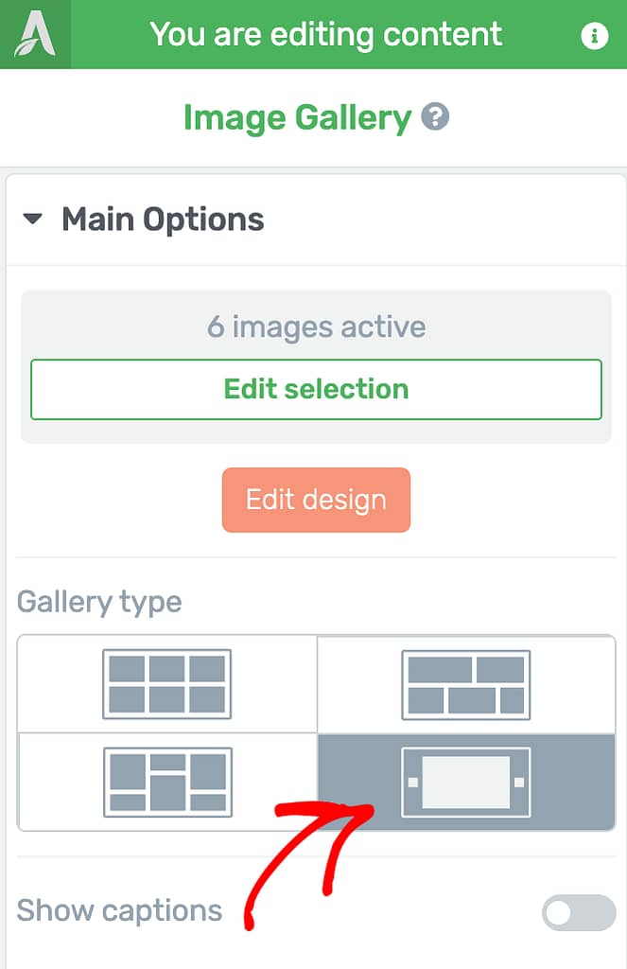Click the slider icon's left arrow square

point(413,783)
